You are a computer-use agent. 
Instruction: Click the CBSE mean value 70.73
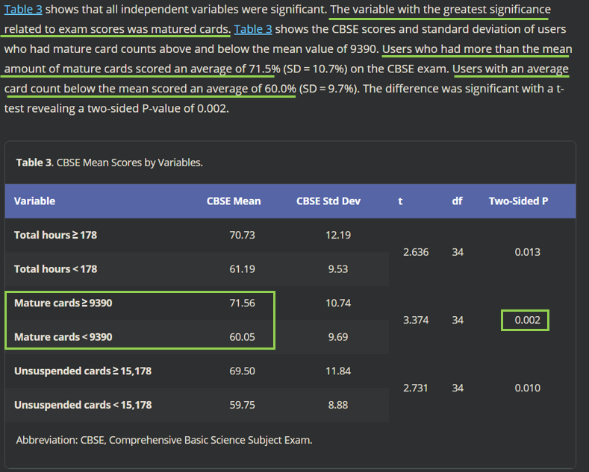pos(243,235)
